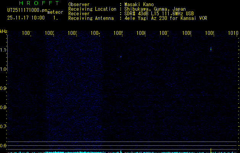Click the yellow amplitude spike at the bottom
The image size is (240, 153).
211,151
